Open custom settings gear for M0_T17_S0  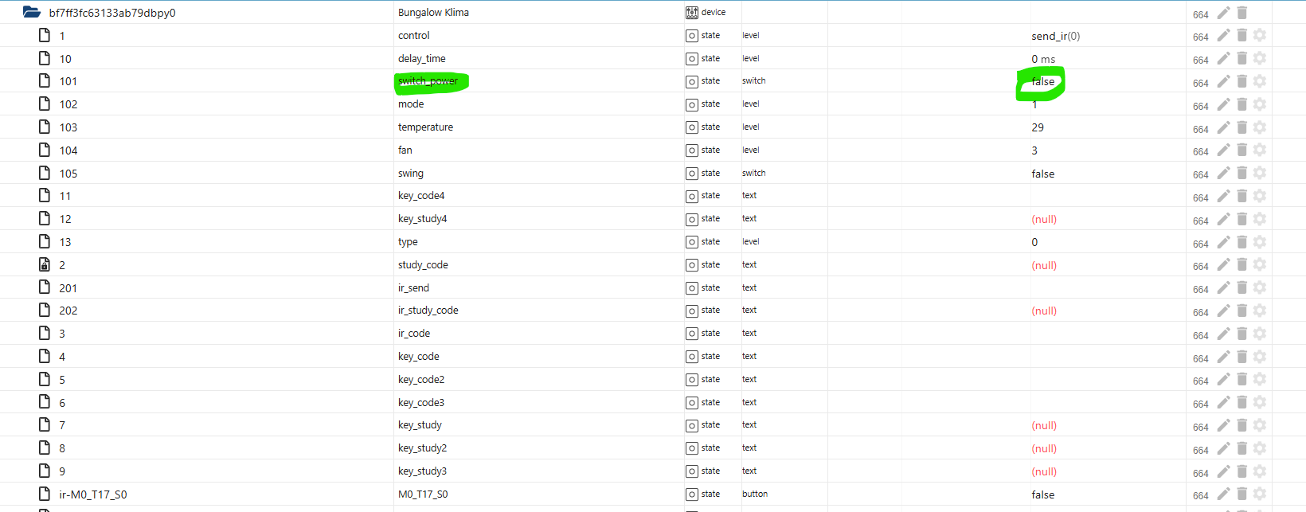1260,494
